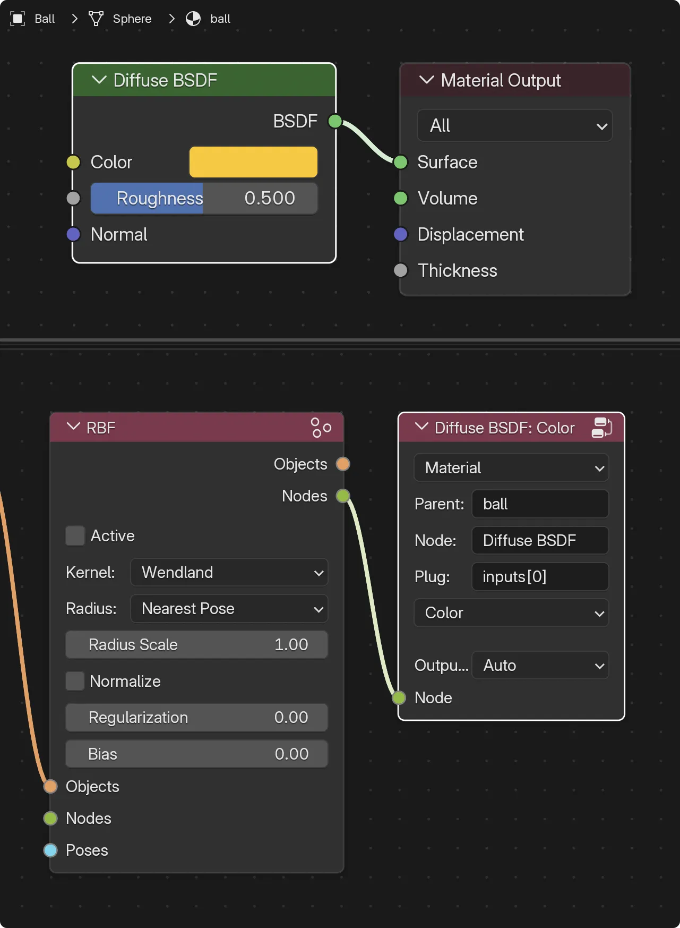Click the Normal input socket on Diffuse BSDF
This screenshot has height=928, width=680.
(73, 234)
